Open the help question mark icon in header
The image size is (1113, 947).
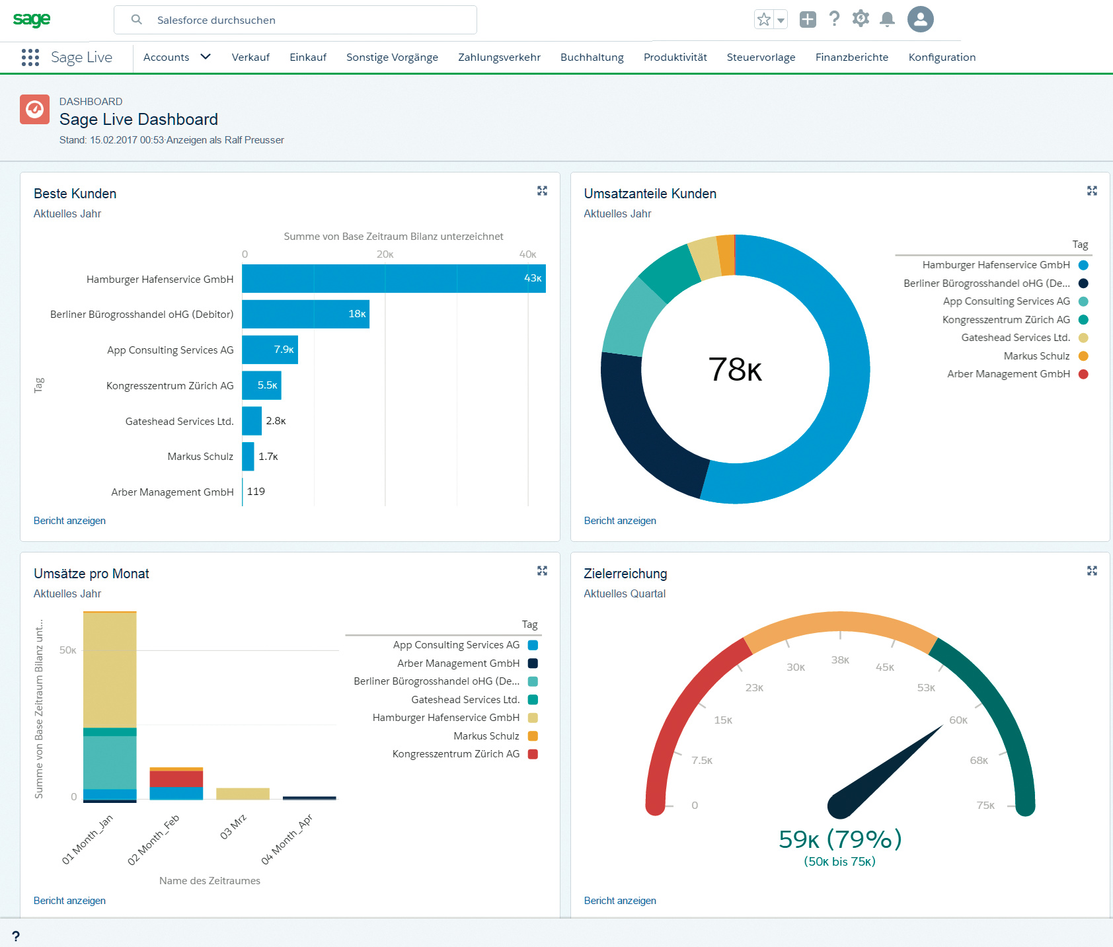[x=835, y=19]
